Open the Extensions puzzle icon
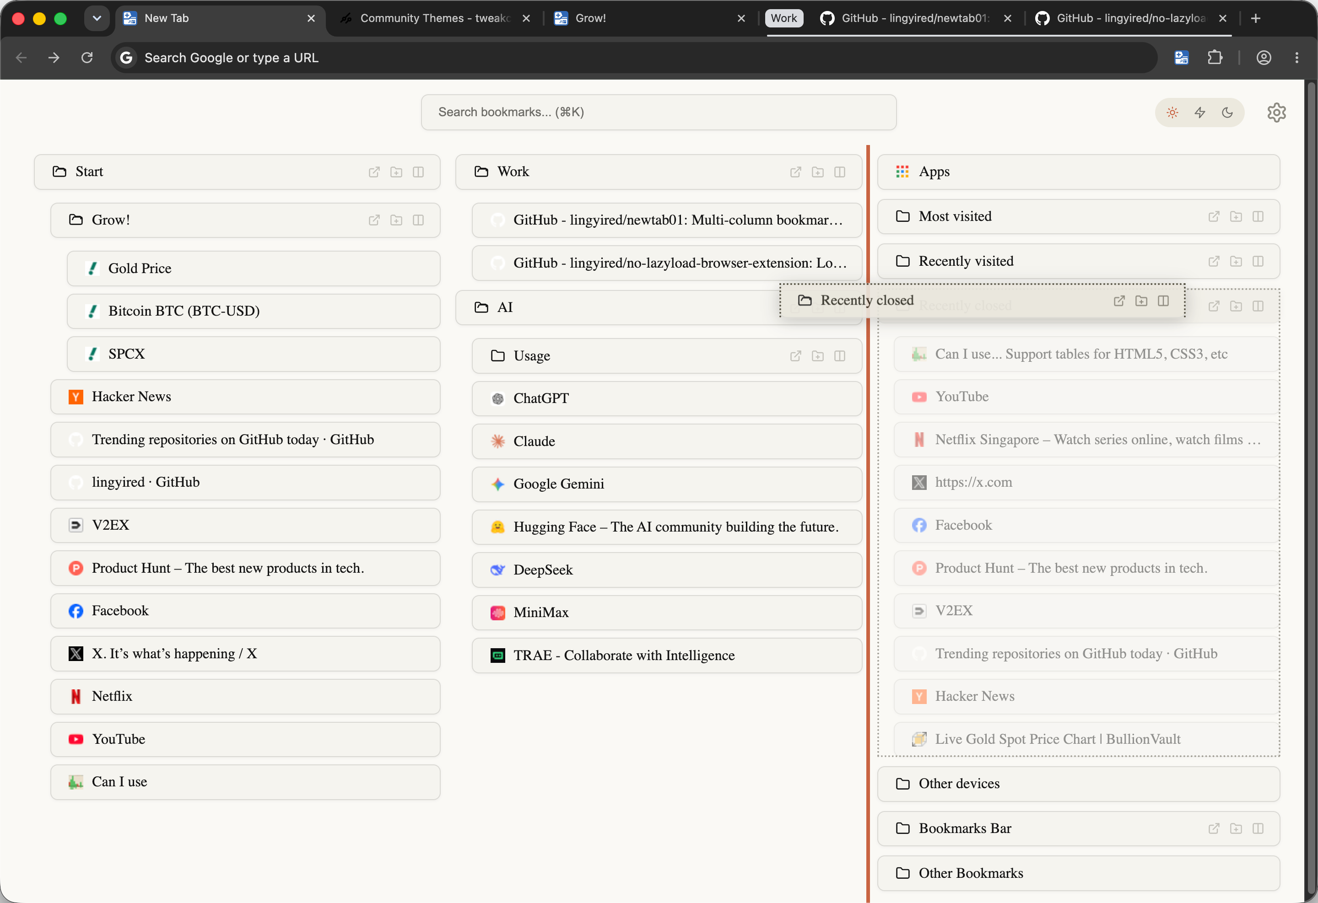The height and width of the screenshot is (903, 1318). [1215, 57]
